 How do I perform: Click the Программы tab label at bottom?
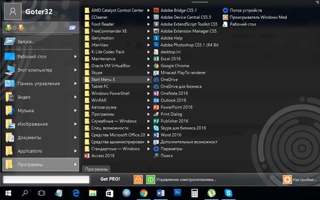click(x=96, y=169)
